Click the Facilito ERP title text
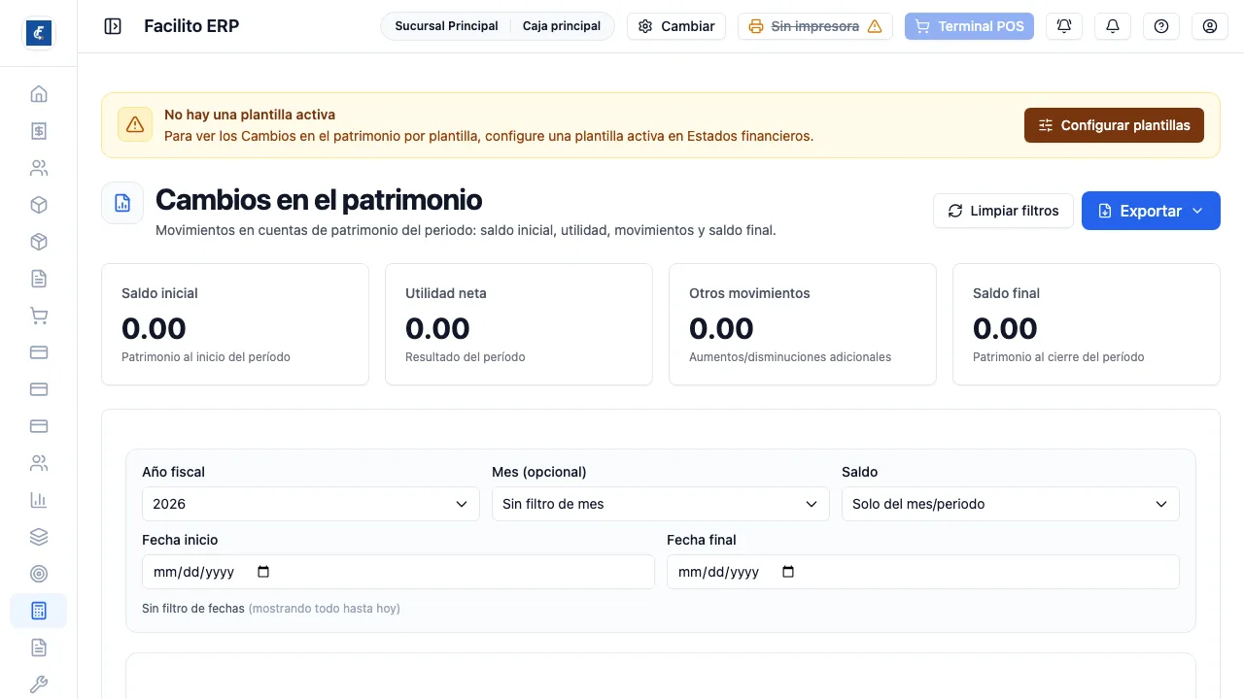 [191, 26]
